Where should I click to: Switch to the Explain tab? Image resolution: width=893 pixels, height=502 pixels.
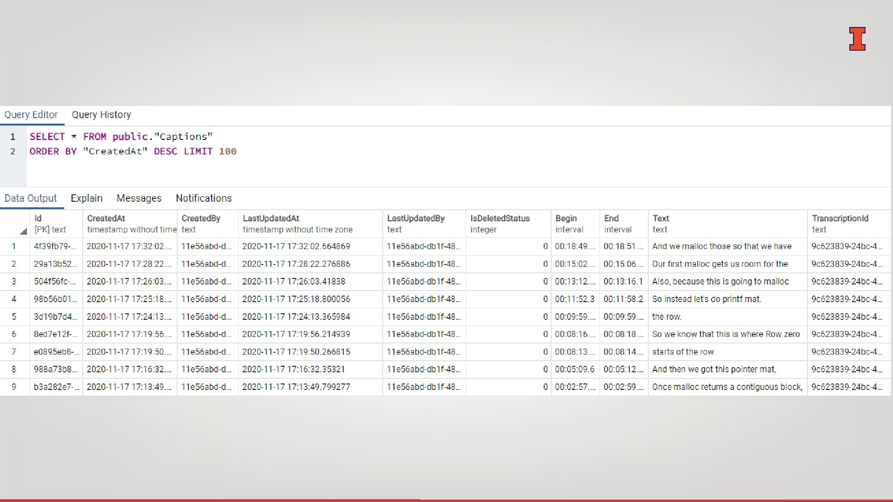coord(87,198)
